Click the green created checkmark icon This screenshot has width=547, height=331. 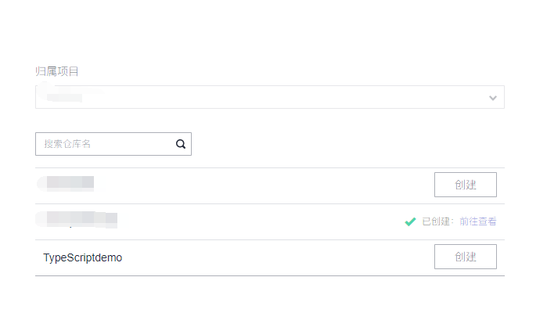(410, 221)
